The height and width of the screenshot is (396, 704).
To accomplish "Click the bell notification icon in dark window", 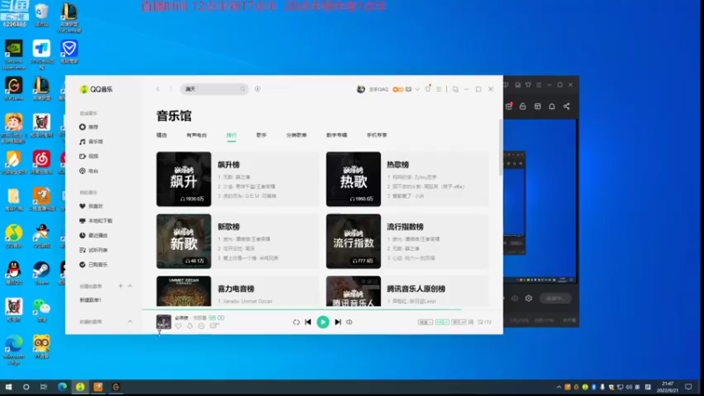I will 552,106.
